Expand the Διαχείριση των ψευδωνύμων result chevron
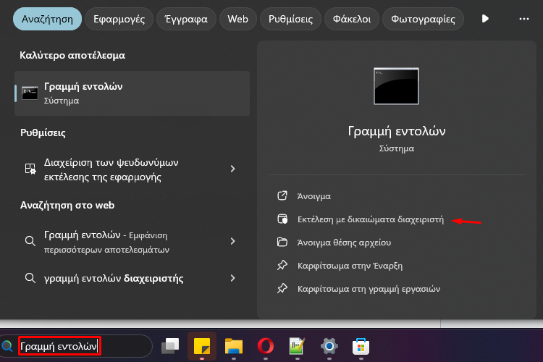Screen dimensions: 543x362 tap(232, 169)
